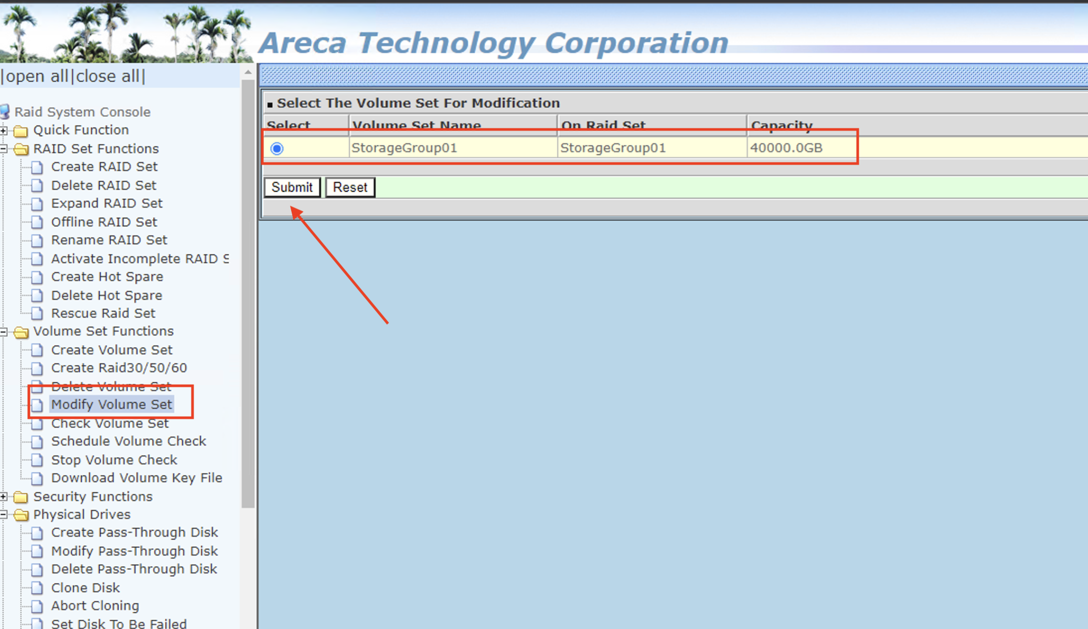Click the Areca Technology Corporation banner title
The height and width of the screenshot is (629, 1088).
[x=494, y=43]
